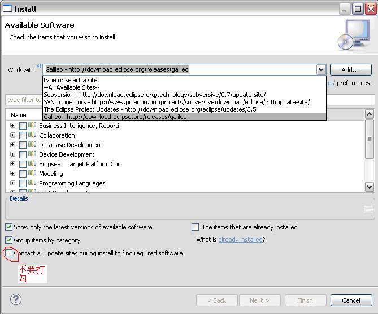The width and height of the screenshot is (378, 314).
Task: Click the Add... button
Action: click(x=350, y=70)
